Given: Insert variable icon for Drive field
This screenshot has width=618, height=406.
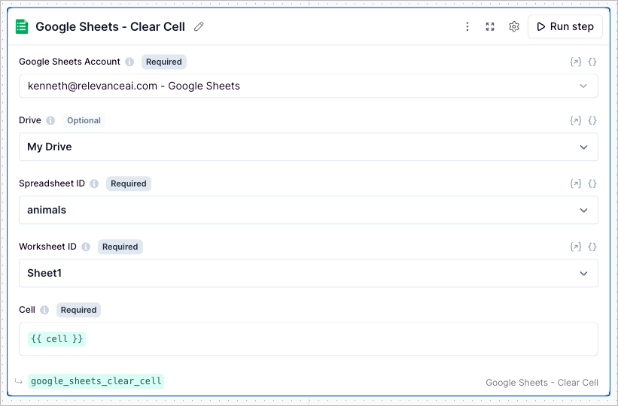Looking at the screenshot, I should tap(575, 120).
